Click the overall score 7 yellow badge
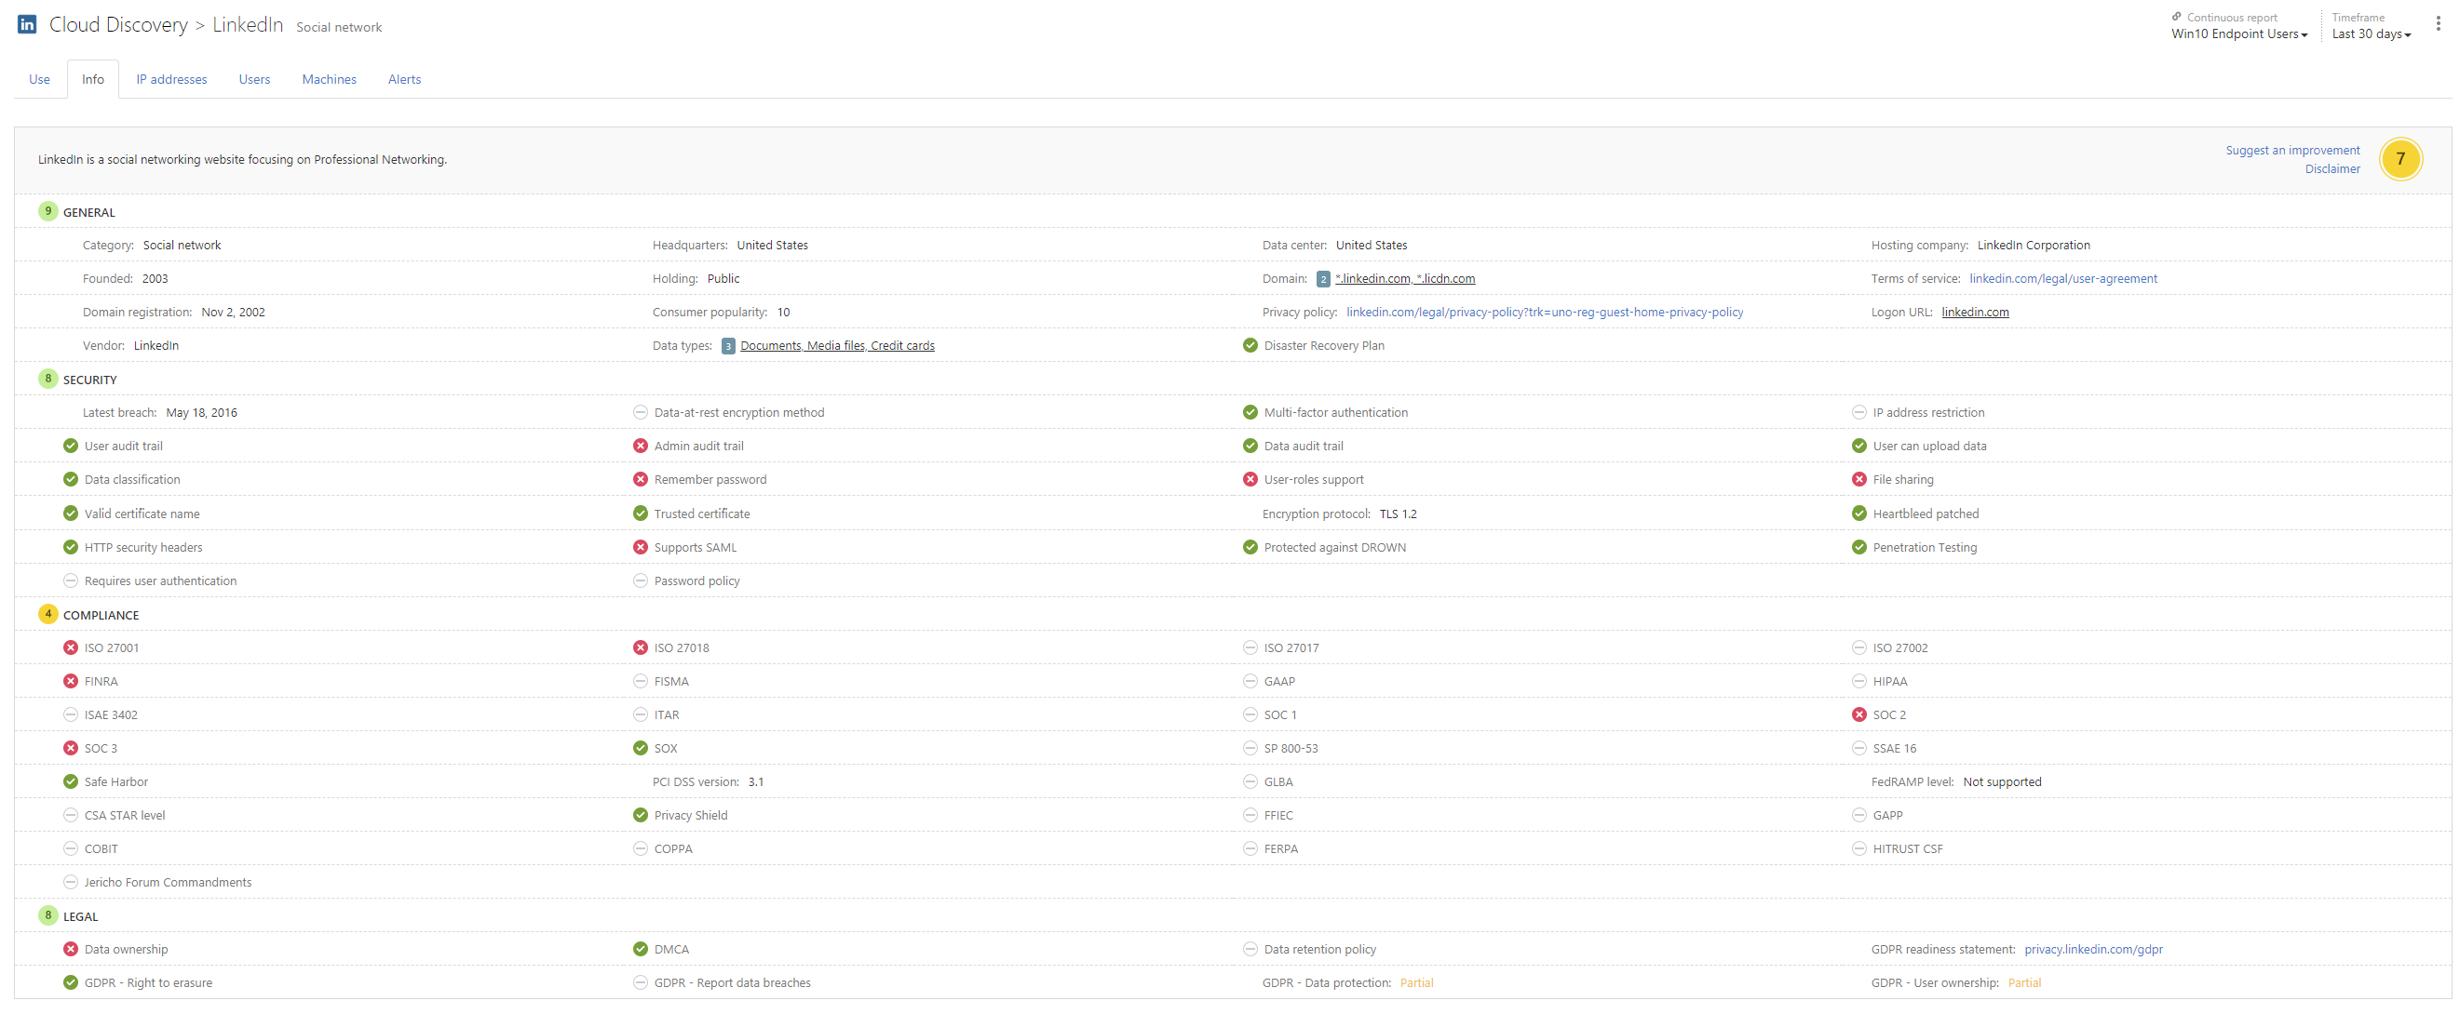Screen dimensions: 2460x1014 click(2399, 159)
